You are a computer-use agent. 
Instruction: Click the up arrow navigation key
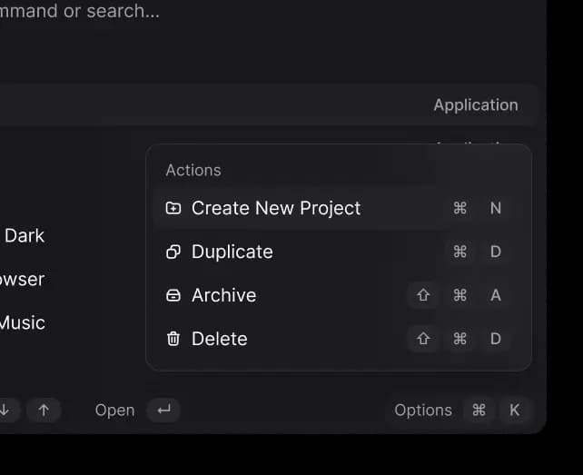click(44, 411)
